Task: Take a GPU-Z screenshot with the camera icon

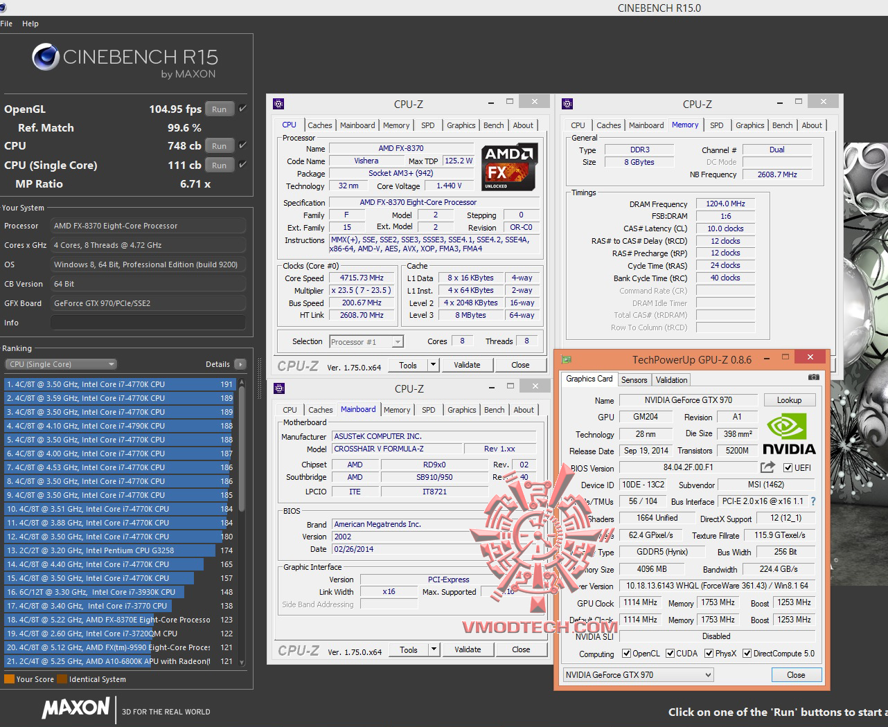Action: click(814, 377)
